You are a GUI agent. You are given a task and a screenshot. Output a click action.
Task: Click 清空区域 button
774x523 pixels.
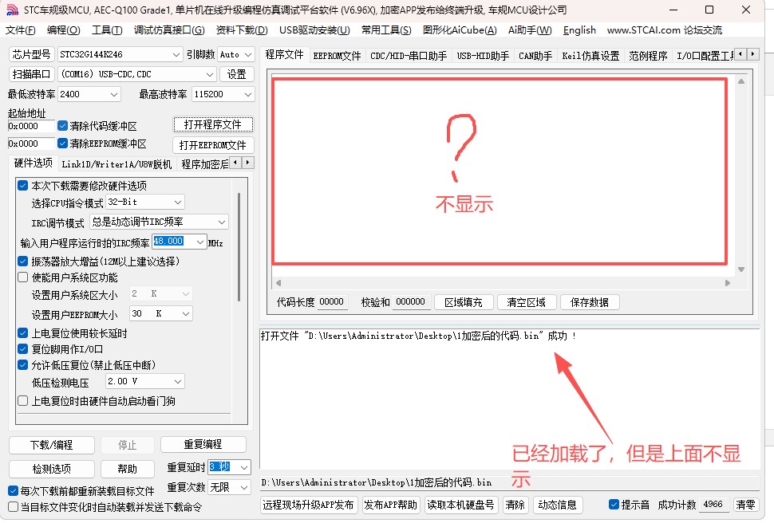(x=526, y=302)
